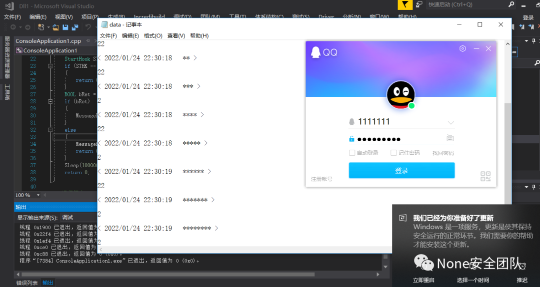Expand the QQ account dropdown arrow

pos(451,122)
